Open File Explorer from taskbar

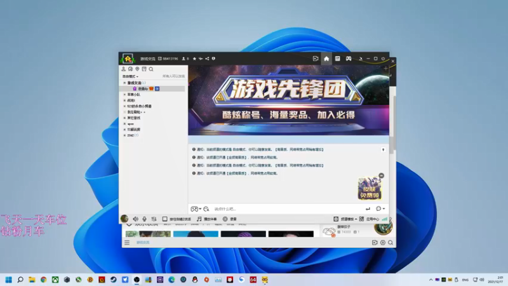[x=32, y=280]
